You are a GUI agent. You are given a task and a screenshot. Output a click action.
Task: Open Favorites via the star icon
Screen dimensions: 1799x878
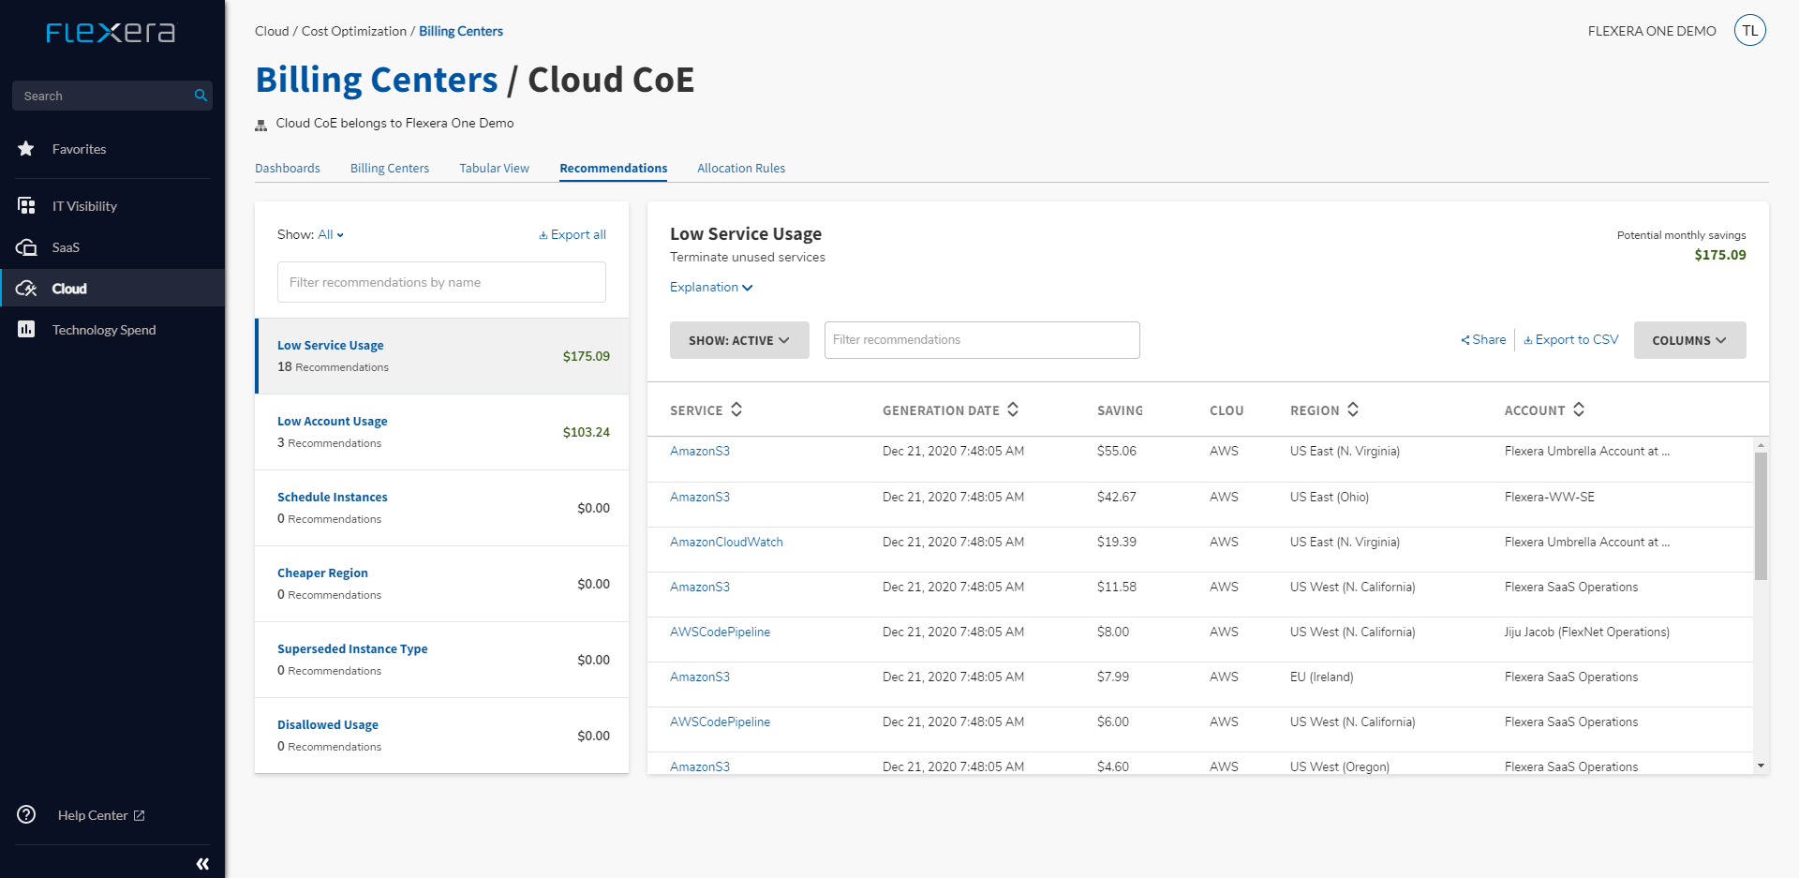pyautogui.click(x=26, y=149)
